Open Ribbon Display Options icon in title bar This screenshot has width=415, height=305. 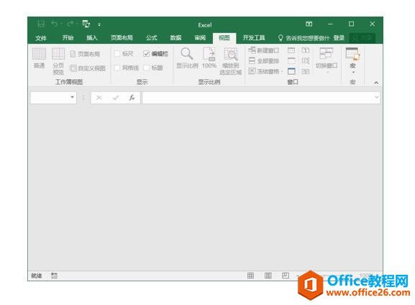pyautogui.click(x=309, y=24)
